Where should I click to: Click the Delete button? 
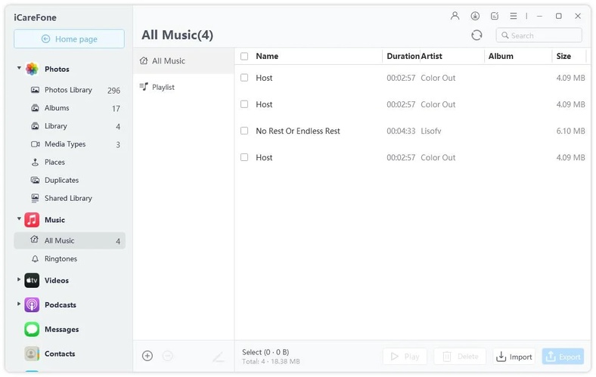460,357
